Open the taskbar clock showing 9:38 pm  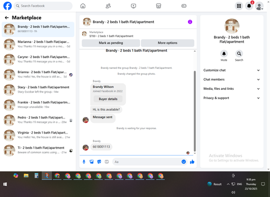pyautogui.click(x=251, y=184)
